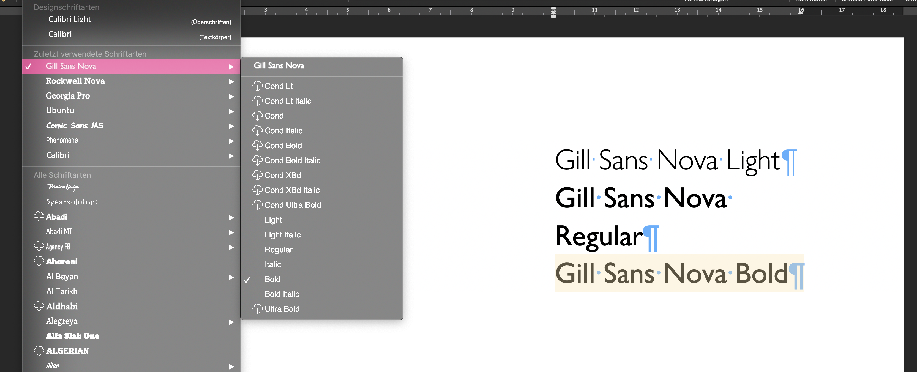Click the cloud download icon next to Abadi
Screen dimensions: 917x372
click(39, 217)
